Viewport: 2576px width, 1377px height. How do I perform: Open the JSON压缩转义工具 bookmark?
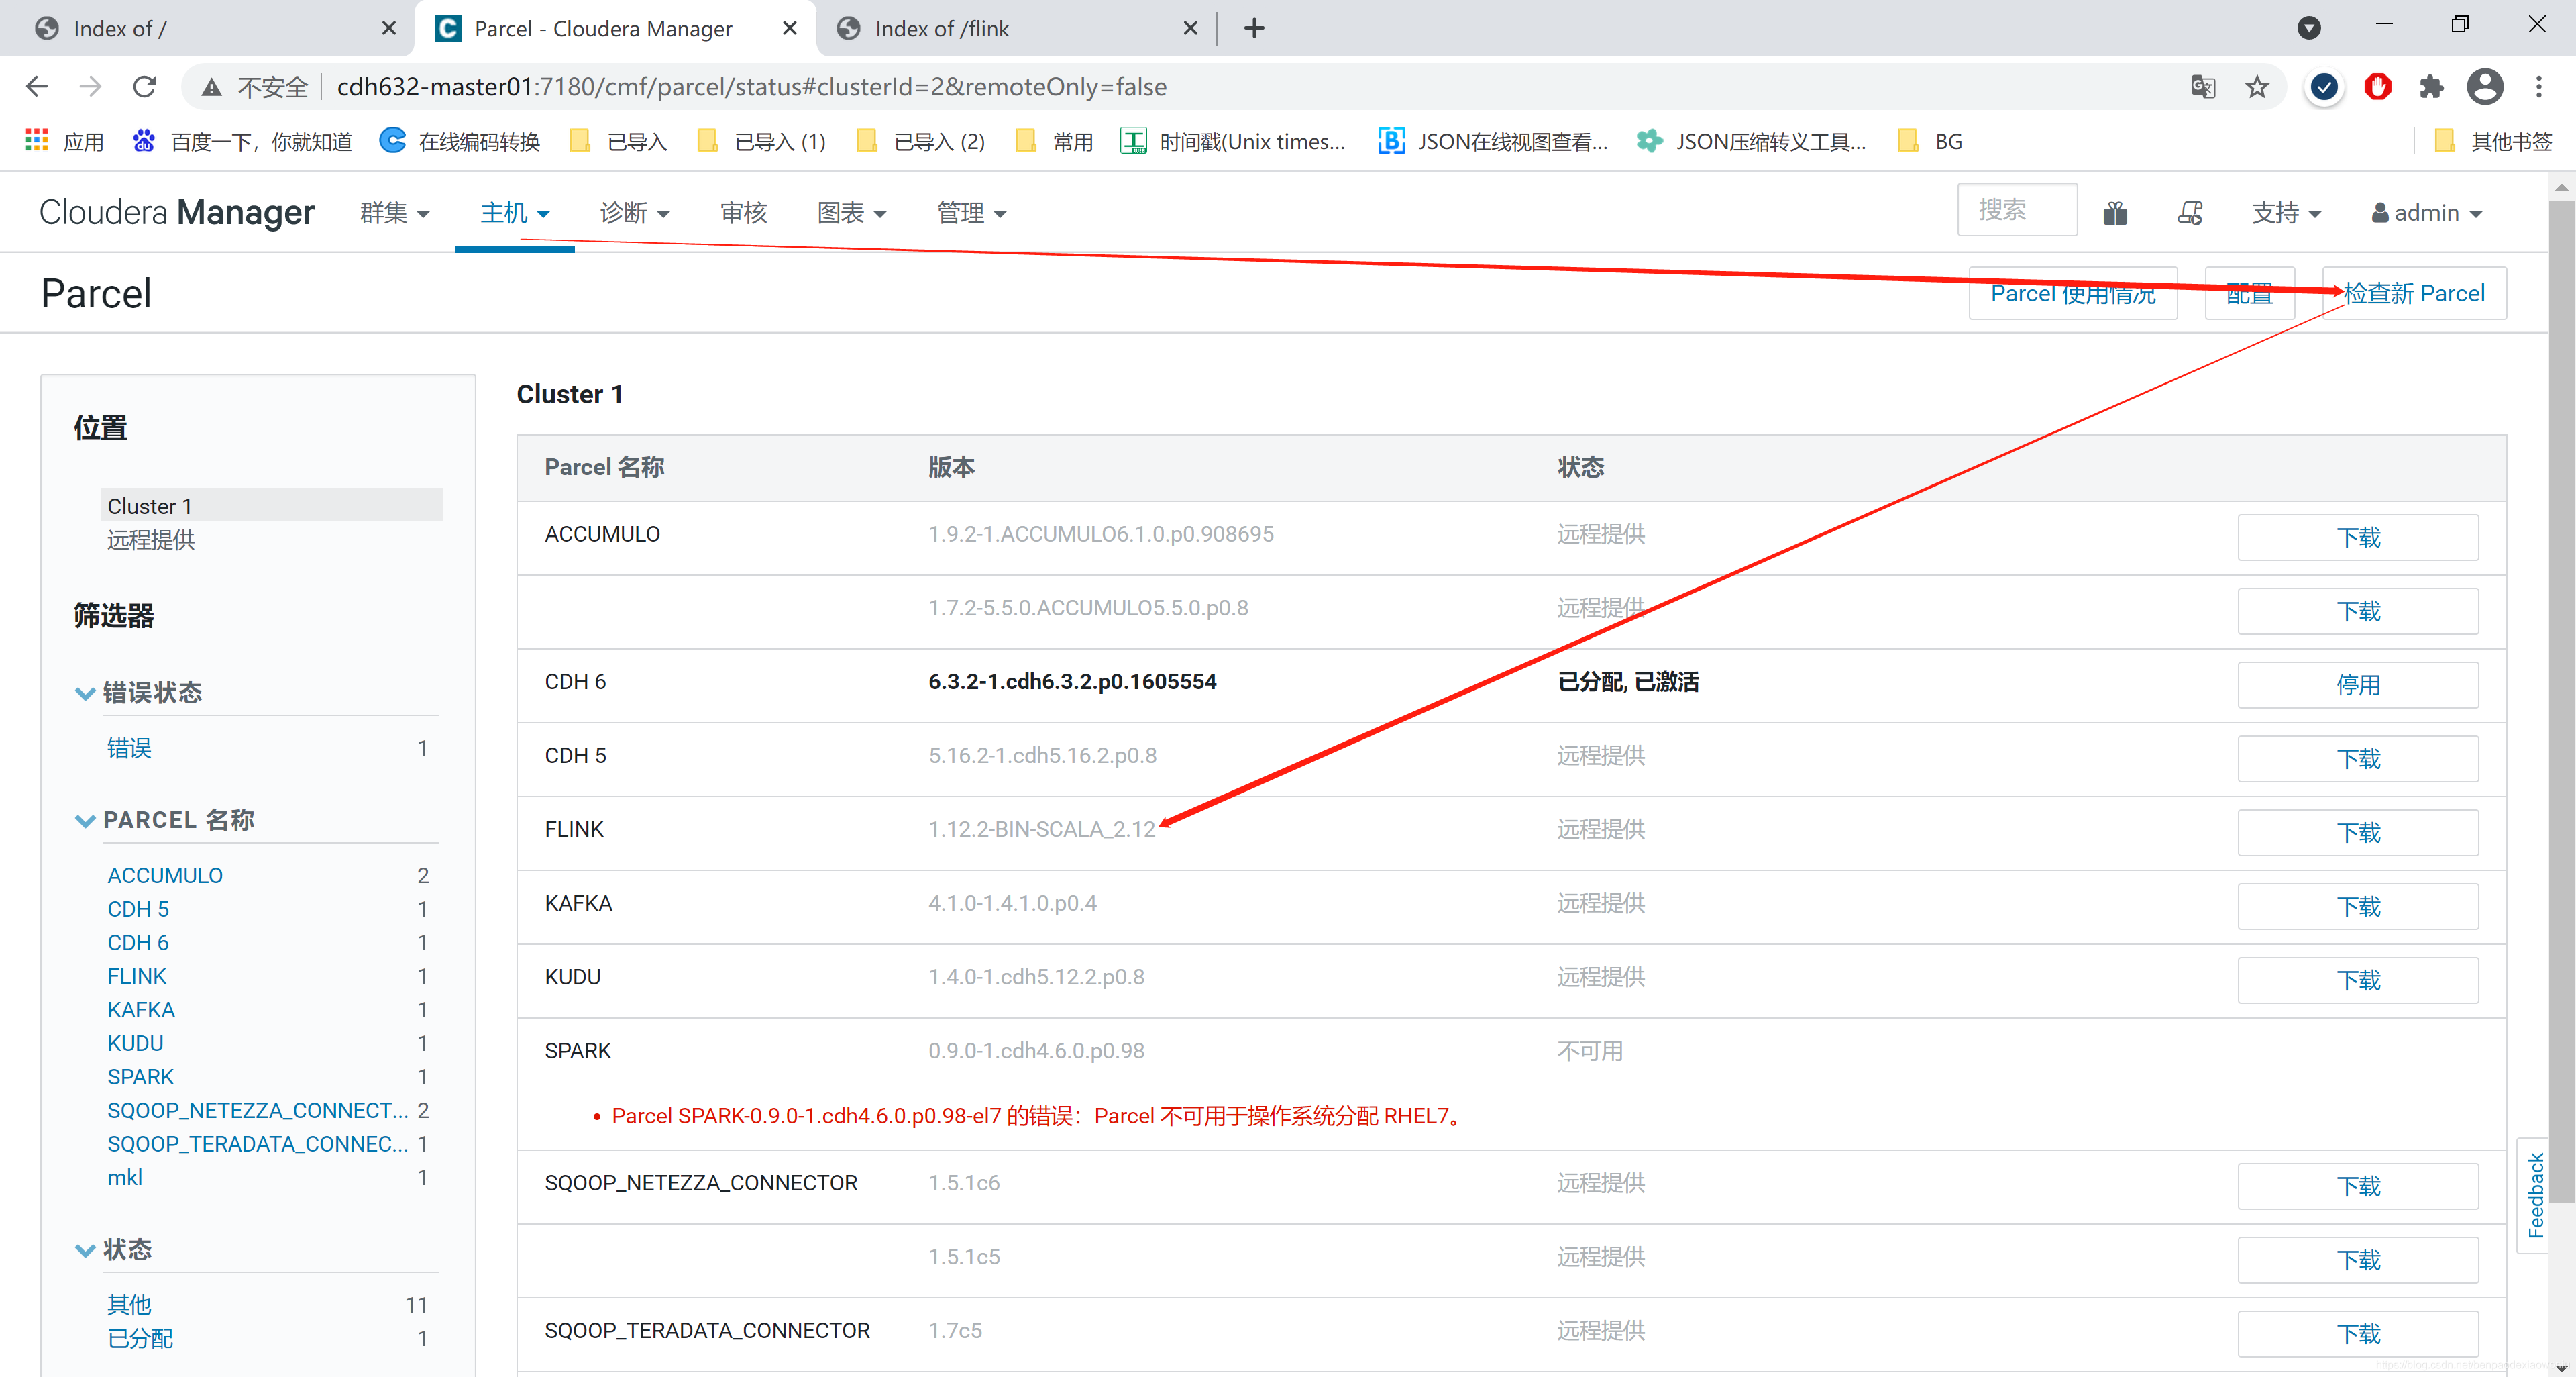click(1751, 141)
